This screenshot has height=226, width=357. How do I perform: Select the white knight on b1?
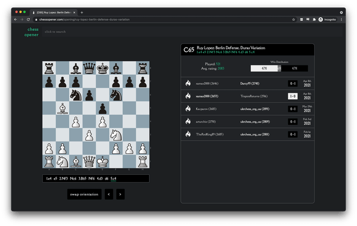click(x=63, y=162)
